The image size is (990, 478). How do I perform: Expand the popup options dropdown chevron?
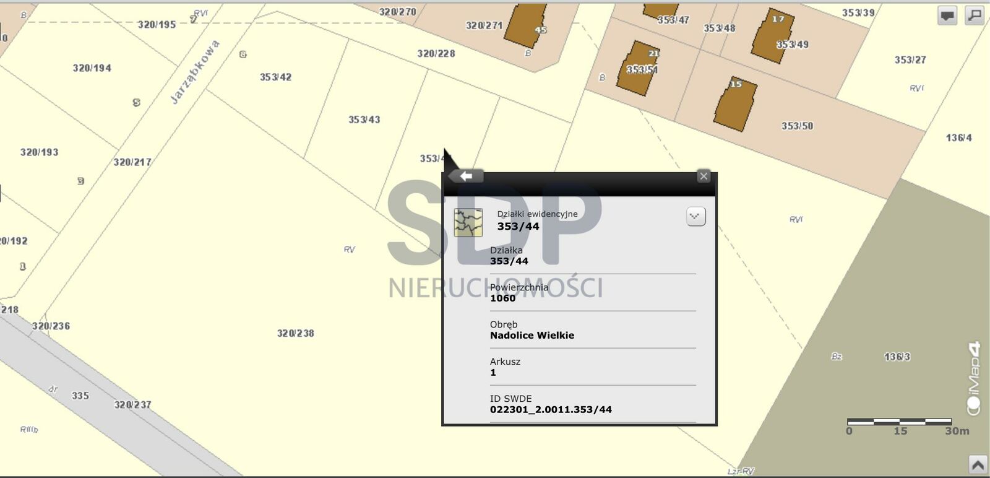click(696, 216)
